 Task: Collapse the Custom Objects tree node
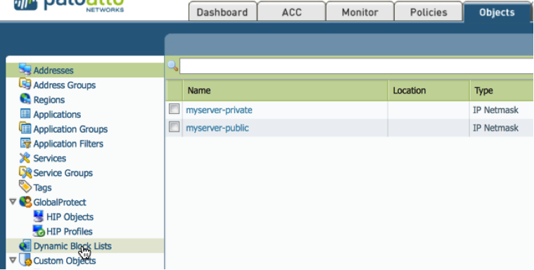pos(13,260)
